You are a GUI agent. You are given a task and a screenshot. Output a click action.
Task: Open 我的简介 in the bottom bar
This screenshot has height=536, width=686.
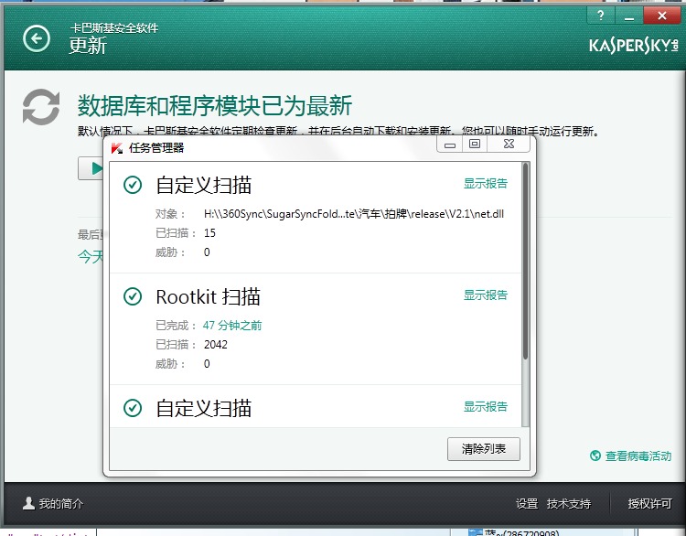click(x=61, y=504)
